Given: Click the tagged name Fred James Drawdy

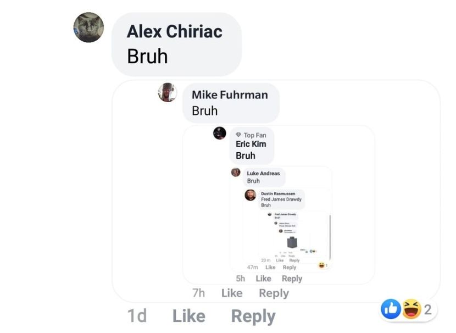Looking at the screenshot, I should click(281, 199).
